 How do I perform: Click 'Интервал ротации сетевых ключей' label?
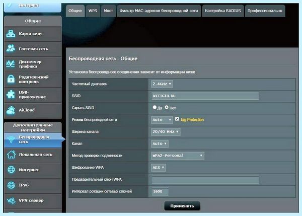(x=102, y=191)
